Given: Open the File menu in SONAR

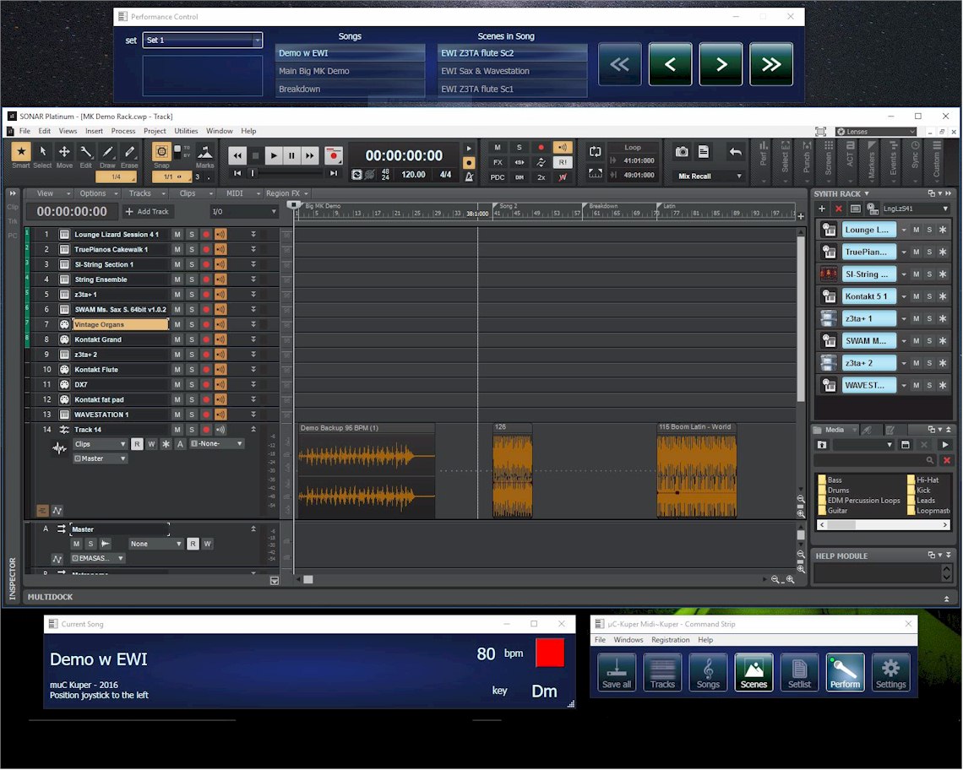Looking at the screenshot, I should (x=24, y=131).
